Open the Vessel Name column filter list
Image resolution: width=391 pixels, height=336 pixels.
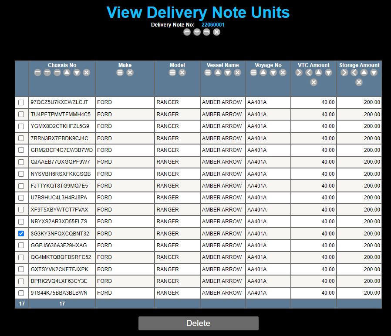(x=208, y=73)
